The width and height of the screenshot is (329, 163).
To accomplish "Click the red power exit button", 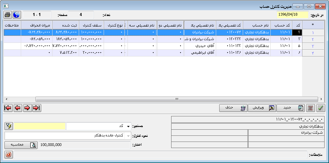I will 9,154.
